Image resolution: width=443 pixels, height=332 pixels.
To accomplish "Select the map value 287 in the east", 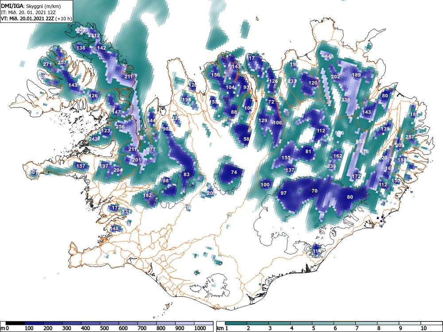I will (410, 137).
